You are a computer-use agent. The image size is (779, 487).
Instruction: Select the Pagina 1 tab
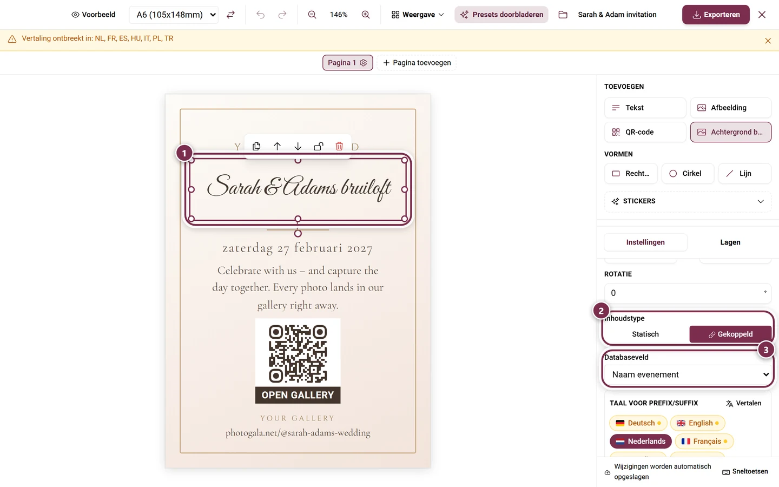347,63
